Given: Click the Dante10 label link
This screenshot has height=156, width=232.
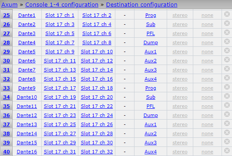Looking at the screenshot, I should 27,97.
